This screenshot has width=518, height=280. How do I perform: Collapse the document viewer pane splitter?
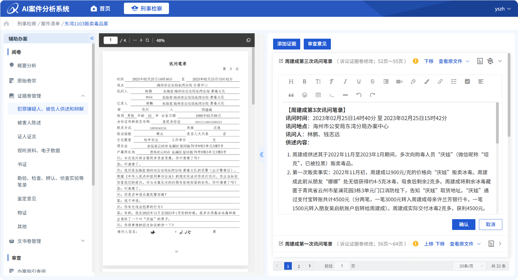pos(261,155)
